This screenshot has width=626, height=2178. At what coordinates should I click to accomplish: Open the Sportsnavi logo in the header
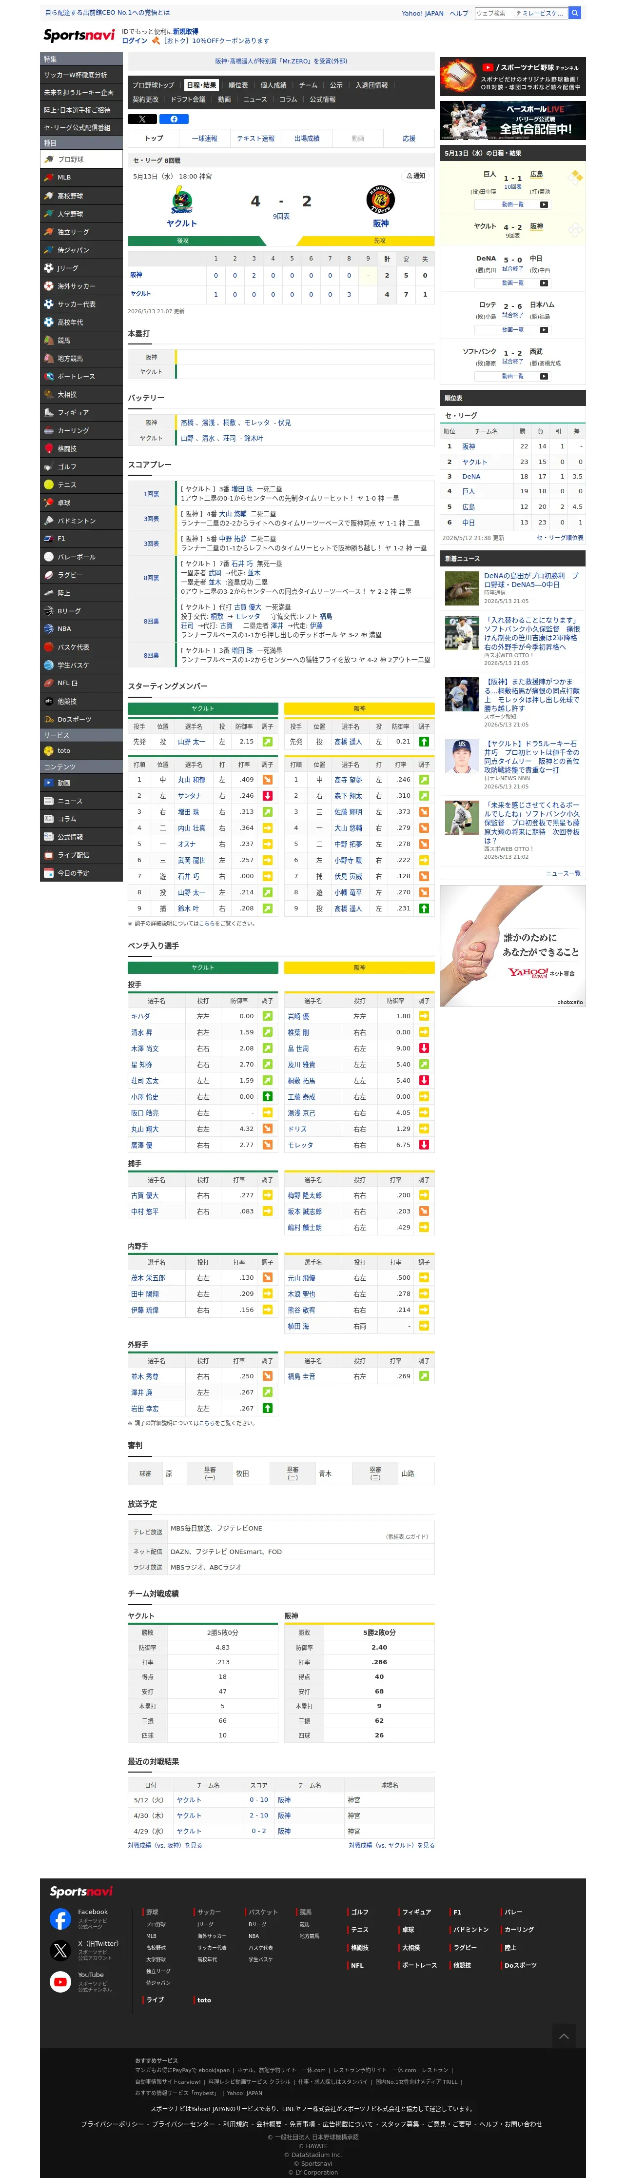pos(79,36)
